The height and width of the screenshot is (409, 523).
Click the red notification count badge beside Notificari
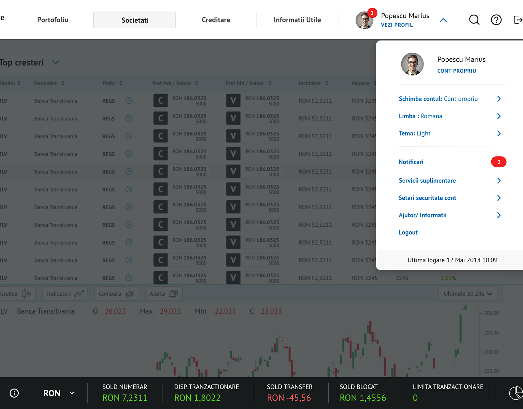tap(498, 162)
